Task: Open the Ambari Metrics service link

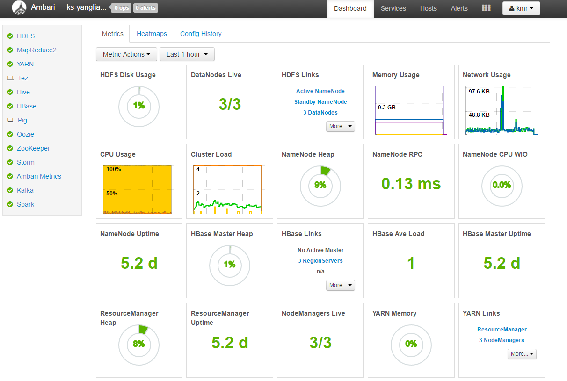Action: (x=39, y=176)
